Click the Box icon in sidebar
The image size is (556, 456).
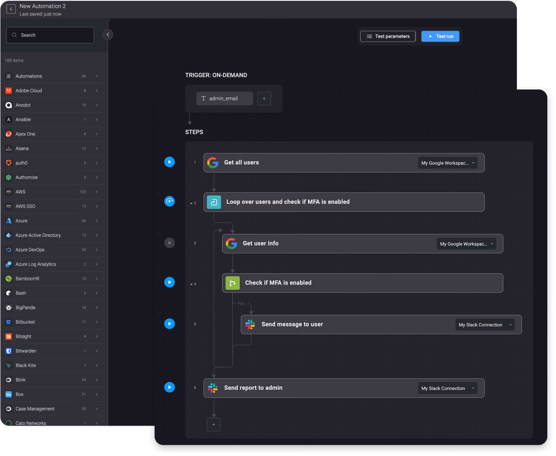[9, 394]
